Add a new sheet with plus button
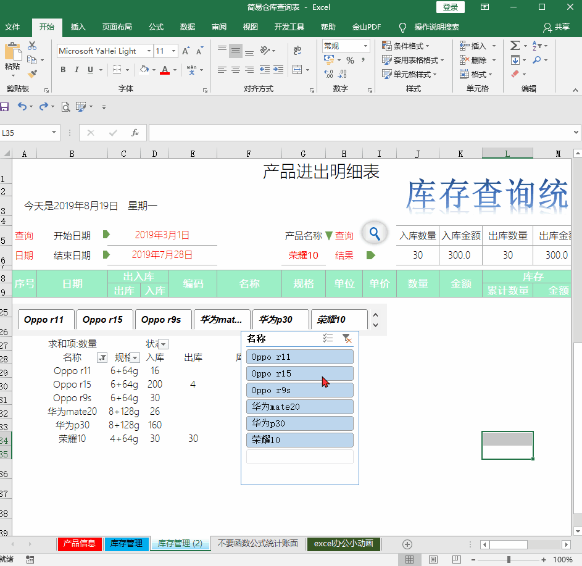The height and width of the screenshot is (566, 582). pyautogui.click(x=407, y=544)
